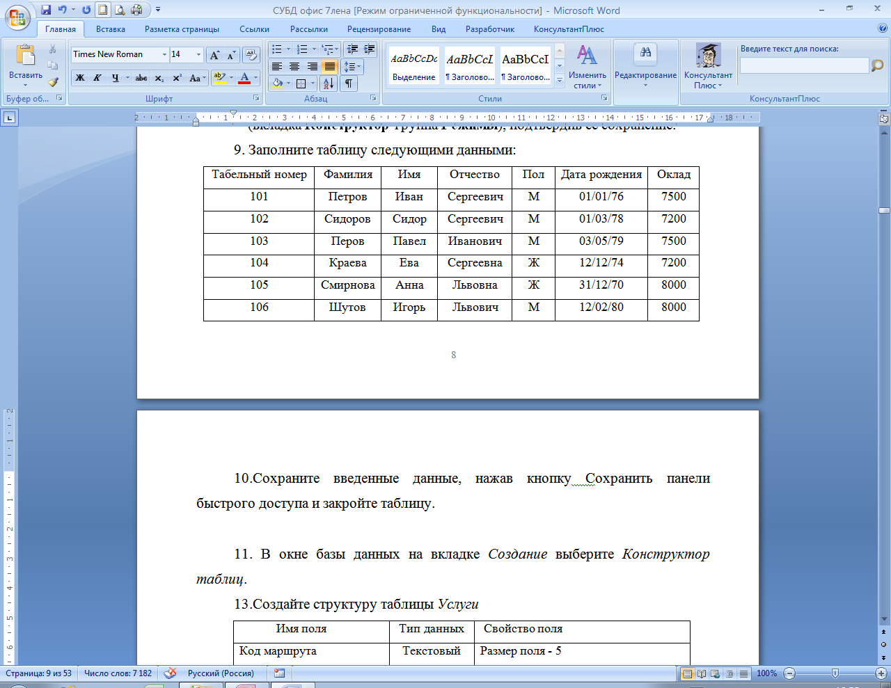
Task: Toggle justified alignment
Action: coord(330,67)
